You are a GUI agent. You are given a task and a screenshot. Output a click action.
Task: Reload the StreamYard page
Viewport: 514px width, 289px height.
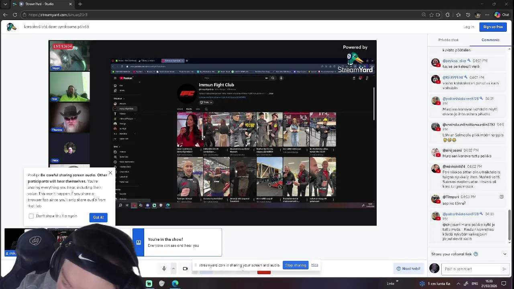click(x=15, y=15)
